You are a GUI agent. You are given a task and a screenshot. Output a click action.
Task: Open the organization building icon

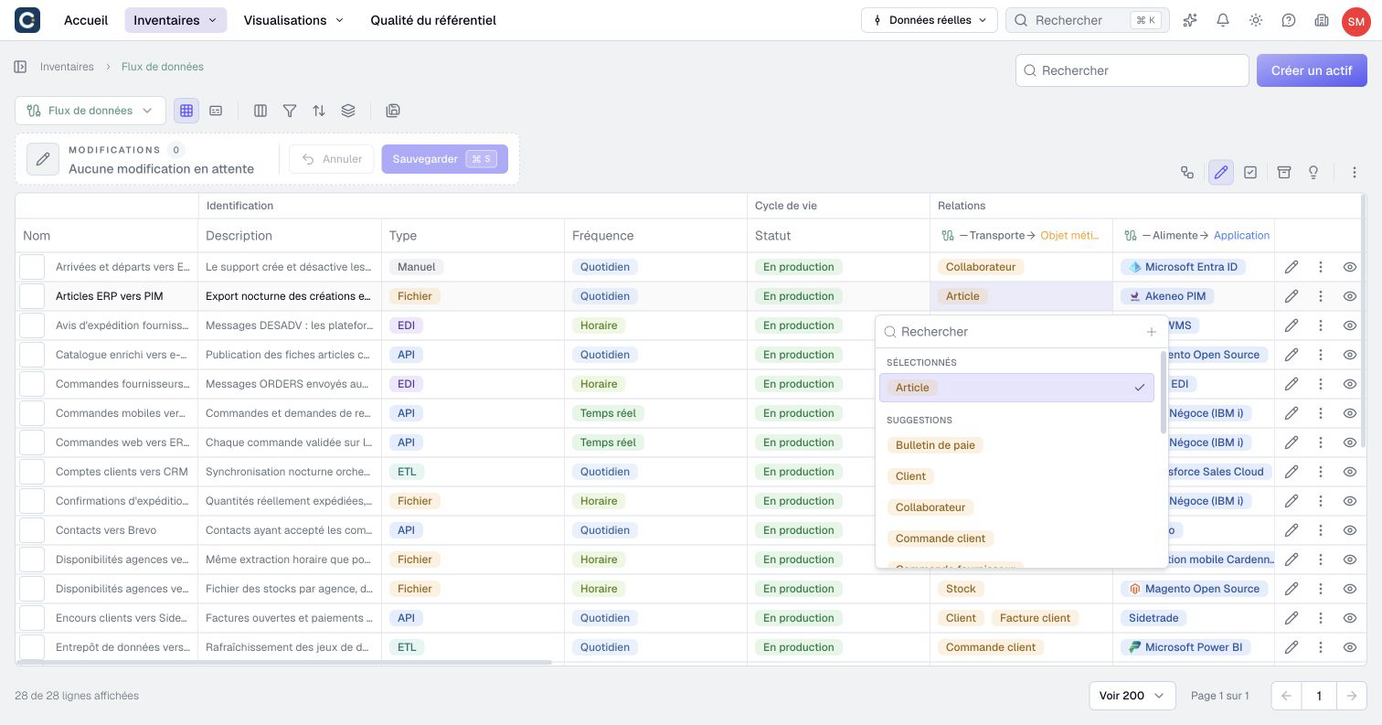[1322, 20]
